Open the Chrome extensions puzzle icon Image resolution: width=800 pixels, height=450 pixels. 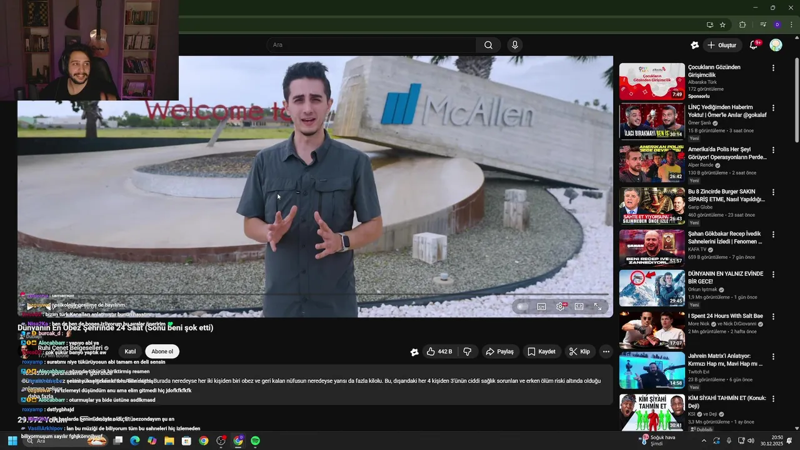[x=742, y=25]
